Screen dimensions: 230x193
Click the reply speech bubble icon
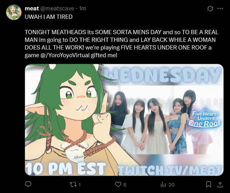click(28, 185)
